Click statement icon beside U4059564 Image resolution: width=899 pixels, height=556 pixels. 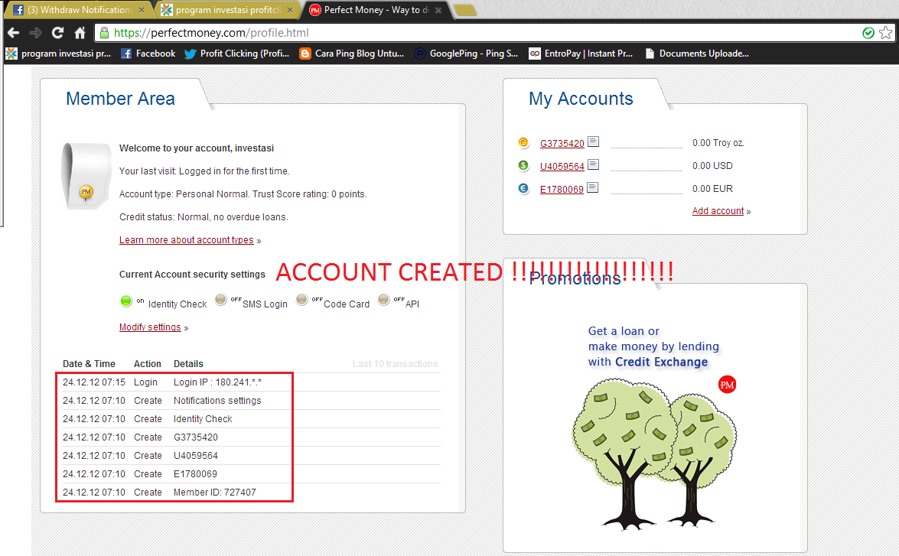click(594, 164)
